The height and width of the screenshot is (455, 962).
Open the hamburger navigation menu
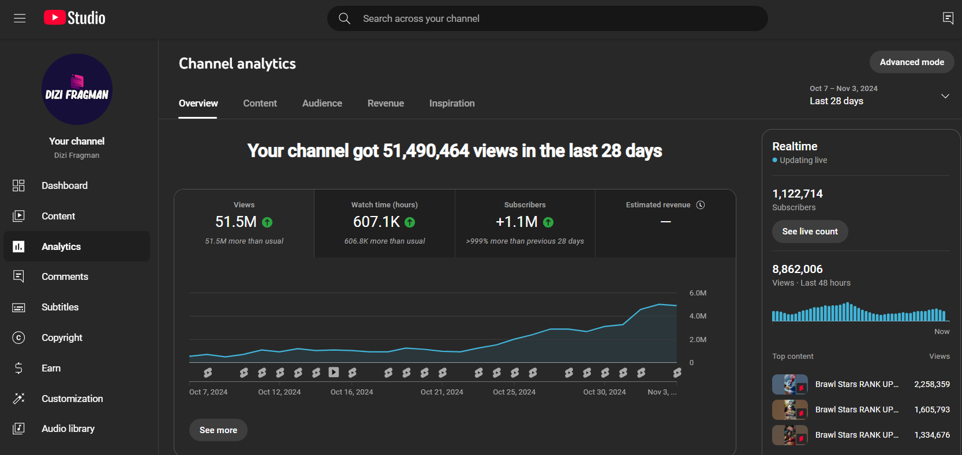point(20,18)
